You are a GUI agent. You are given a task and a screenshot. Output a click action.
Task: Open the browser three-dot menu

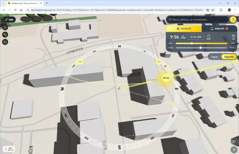pyautogui.click(x=235, y=10)
